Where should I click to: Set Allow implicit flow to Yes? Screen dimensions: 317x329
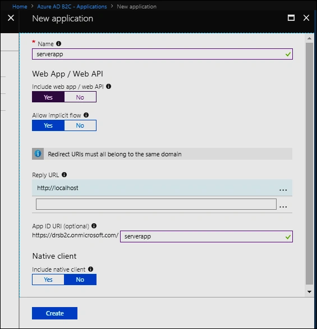(48, 125)
